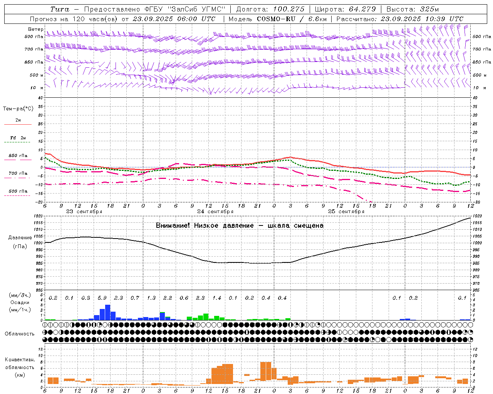493x394 pixels.
Task: Click the 3-hour precipitation value "0.3"
Action: [86, 298]
